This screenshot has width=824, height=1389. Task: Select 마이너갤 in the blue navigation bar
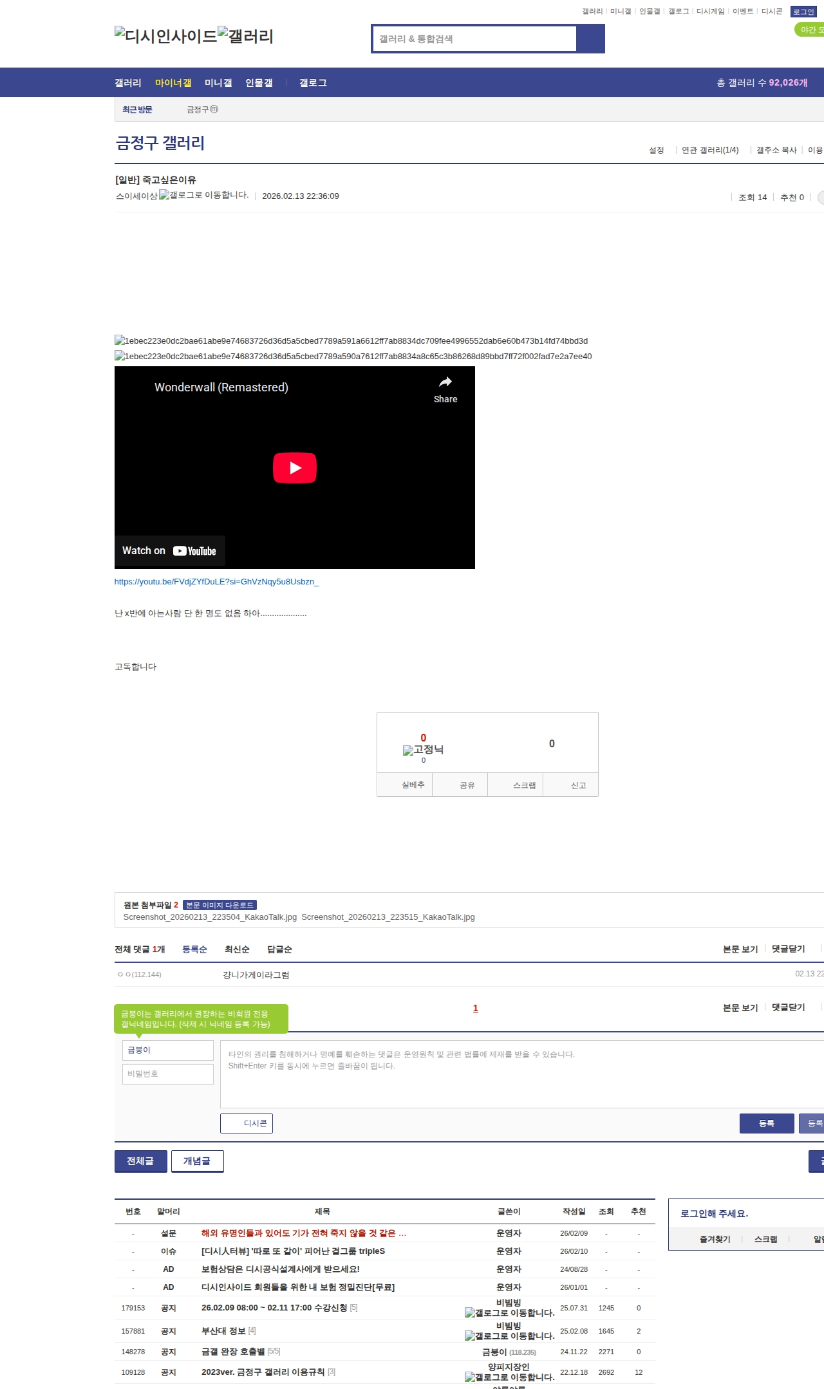pyautogui.click(x=173, y=82)
